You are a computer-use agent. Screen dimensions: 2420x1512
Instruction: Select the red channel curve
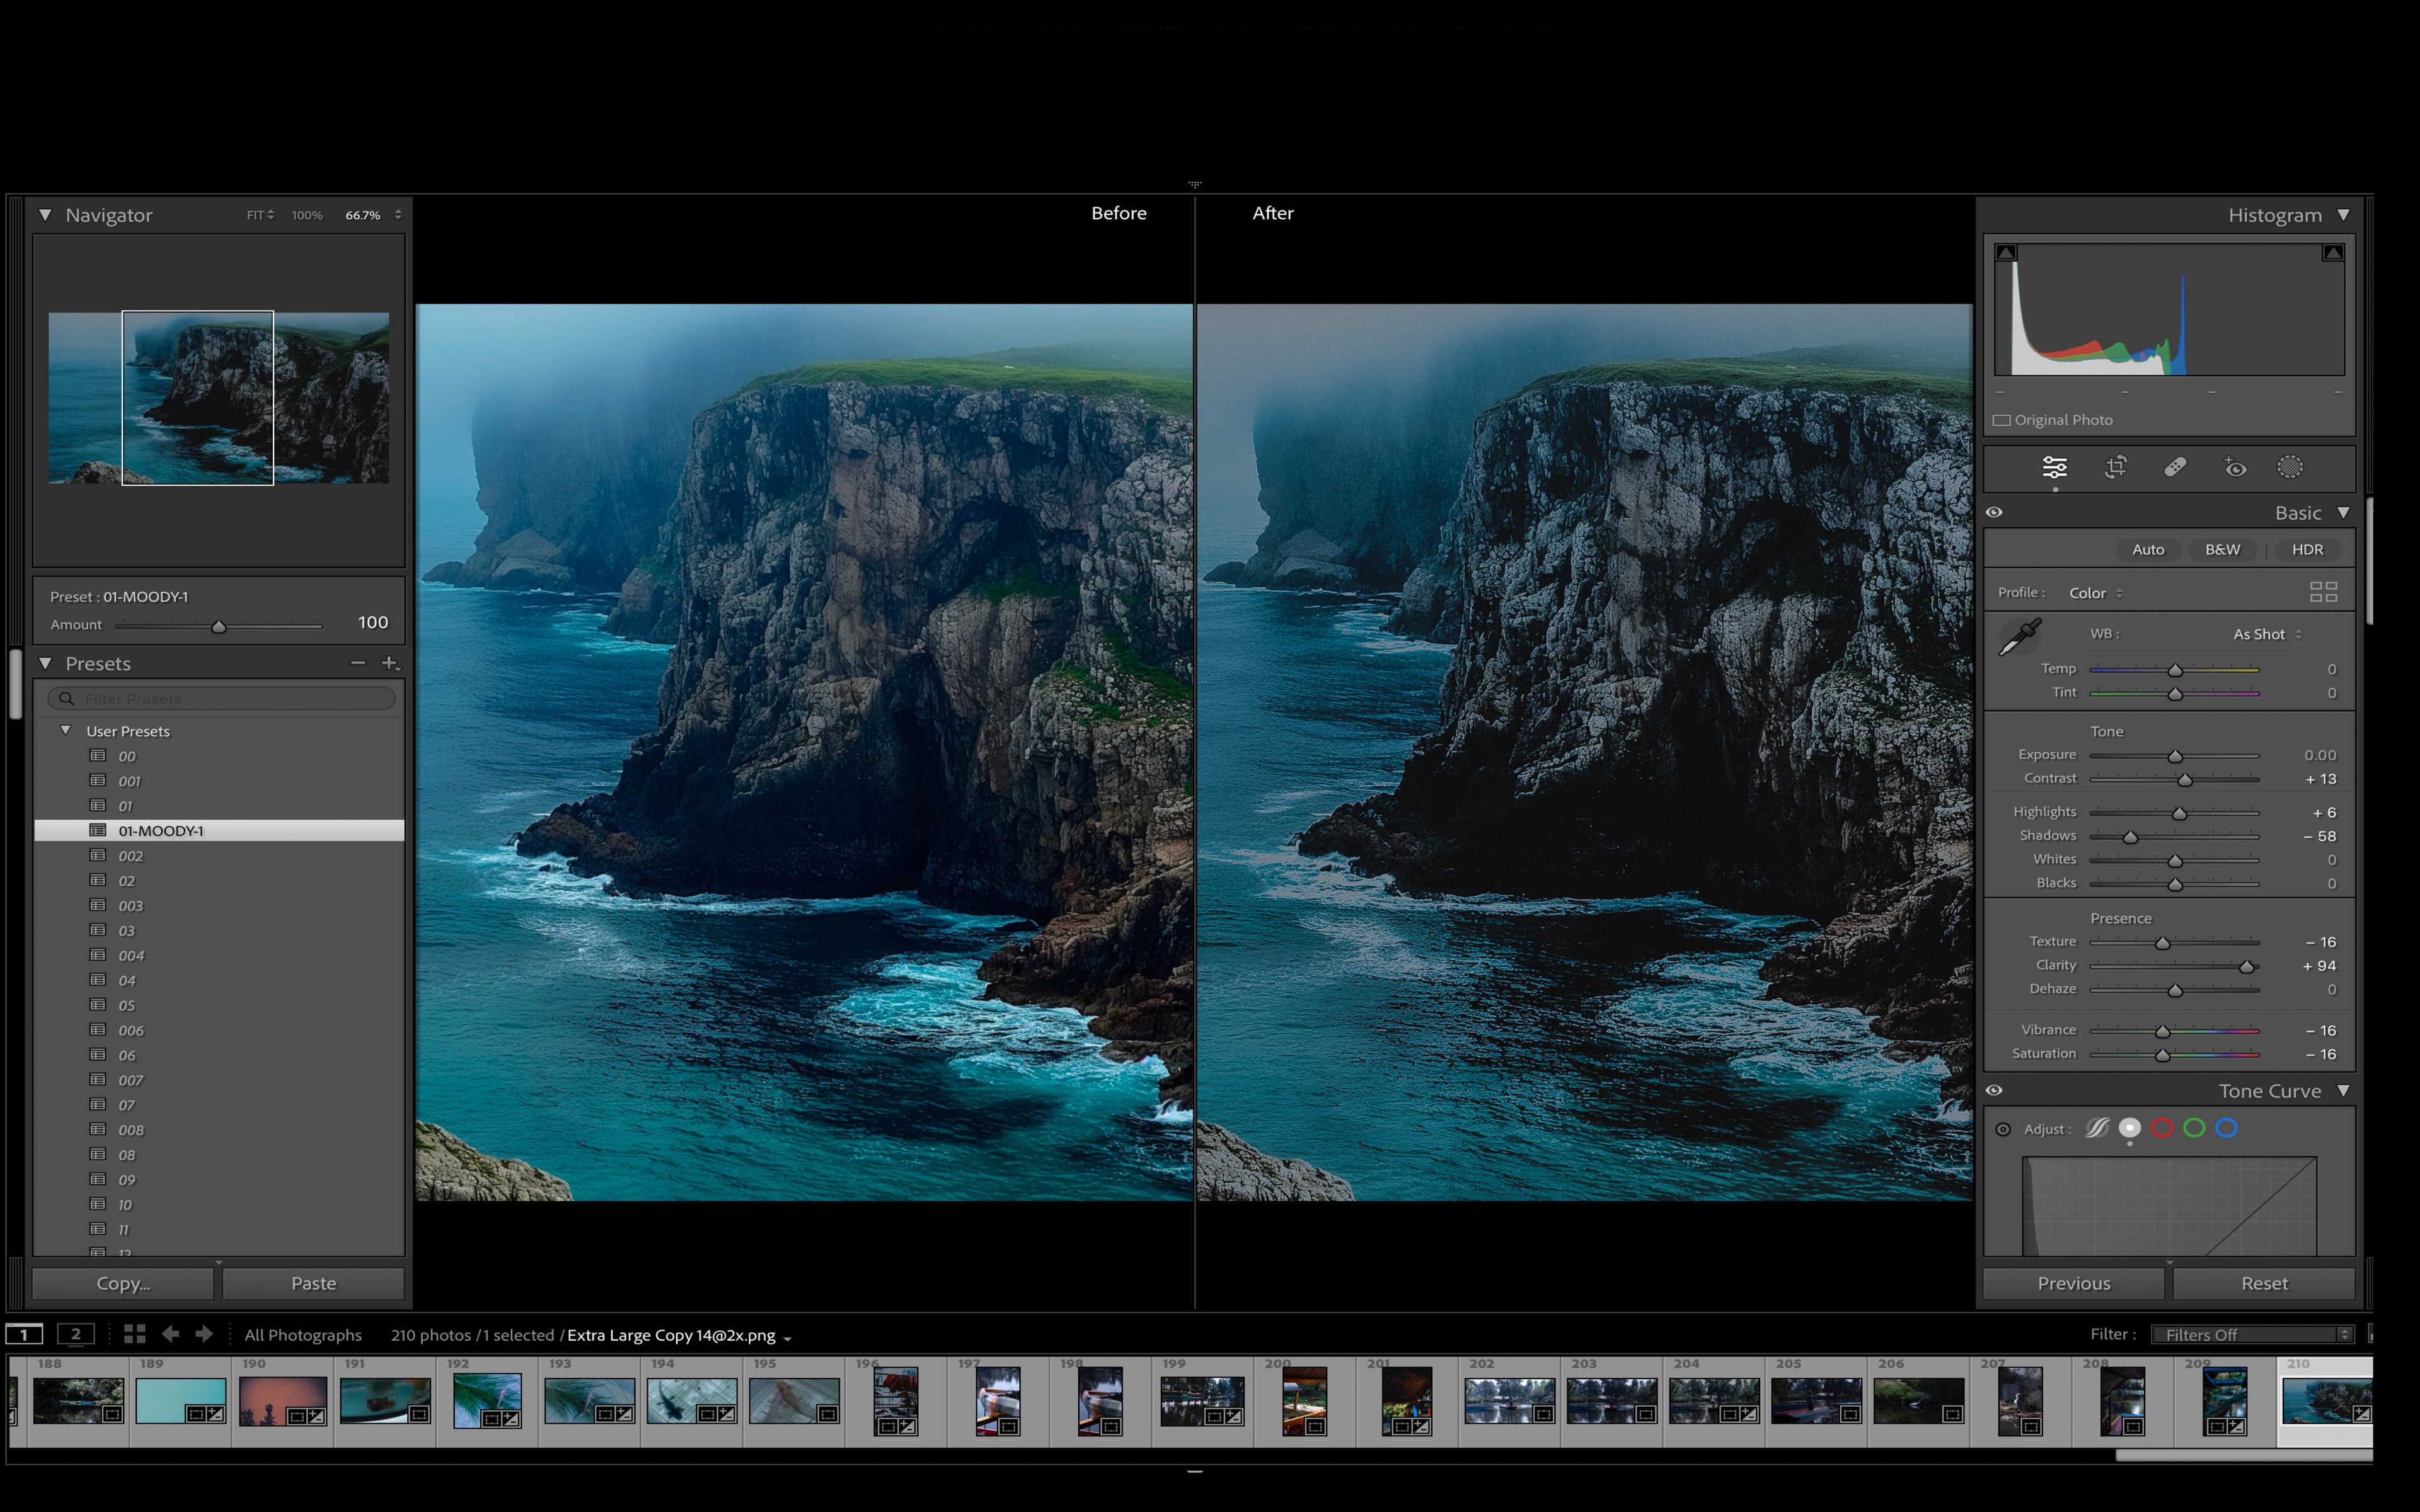tap(2162, 1128)
